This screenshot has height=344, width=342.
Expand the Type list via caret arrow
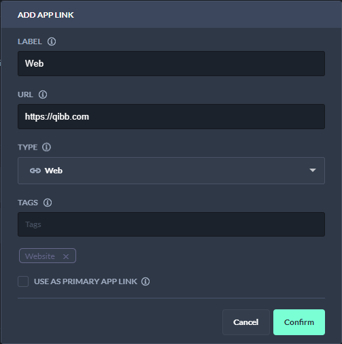tap(313, 170)
